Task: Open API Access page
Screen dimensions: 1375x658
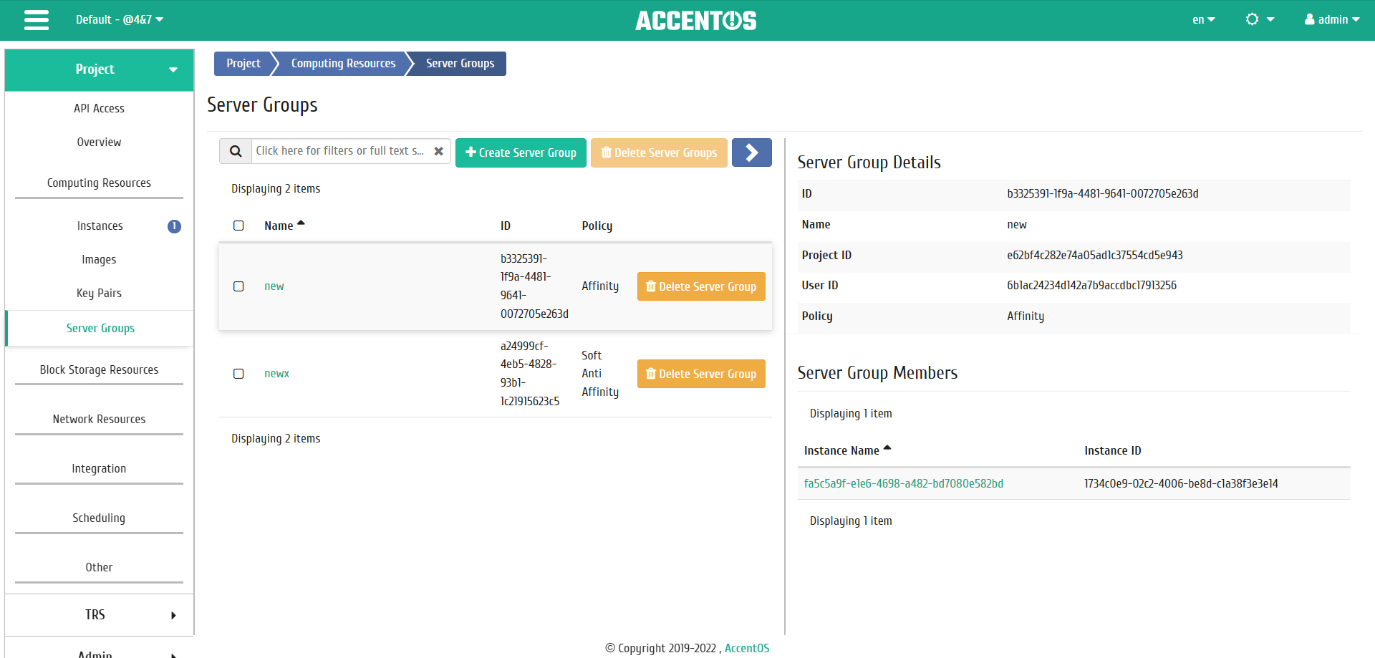Action: click(x=100, y=108)
